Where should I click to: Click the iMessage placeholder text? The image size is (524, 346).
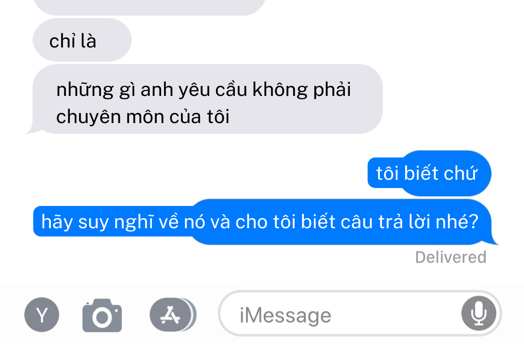[x=285, y=315]
